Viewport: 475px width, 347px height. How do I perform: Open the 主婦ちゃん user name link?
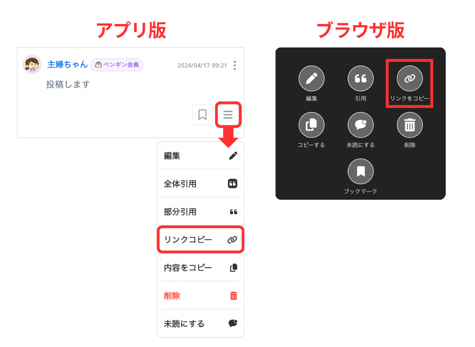tap(67, 64)
